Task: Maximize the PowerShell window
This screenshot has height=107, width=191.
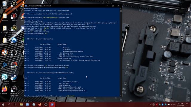Action: [113, 6]
